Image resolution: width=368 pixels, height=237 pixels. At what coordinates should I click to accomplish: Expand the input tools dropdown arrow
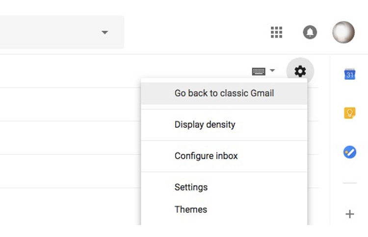(272, 71)
